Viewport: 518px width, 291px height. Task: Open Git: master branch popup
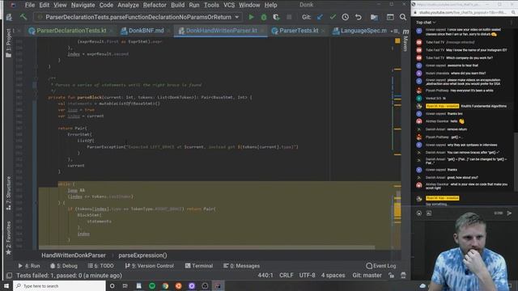pos(367,275)
